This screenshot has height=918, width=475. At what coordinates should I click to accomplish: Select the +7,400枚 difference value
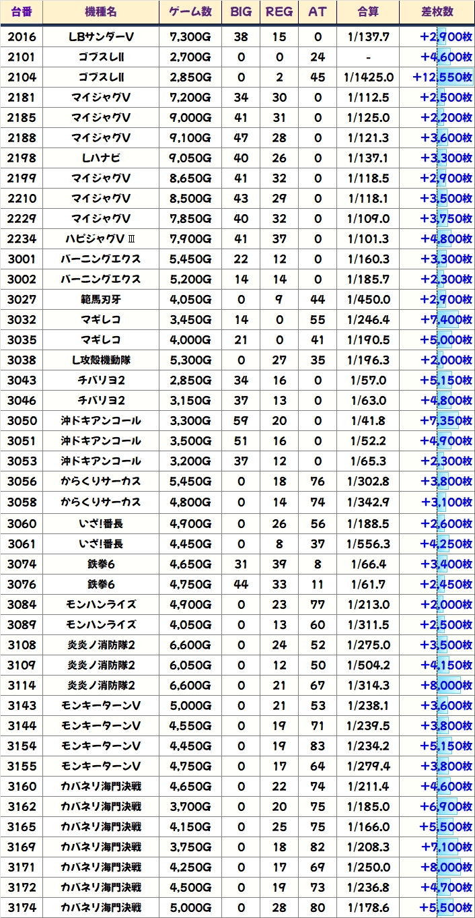coord(445,320)
